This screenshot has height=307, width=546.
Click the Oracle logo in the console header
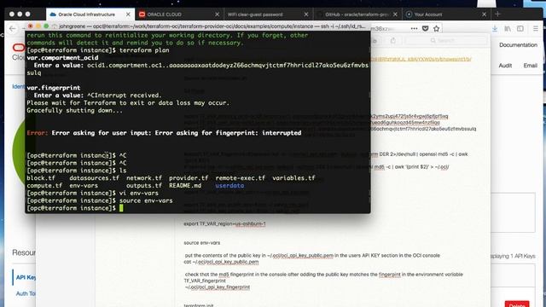(18, 48)
